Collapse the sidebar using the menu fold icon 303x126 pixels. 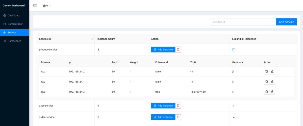point(35,6)
